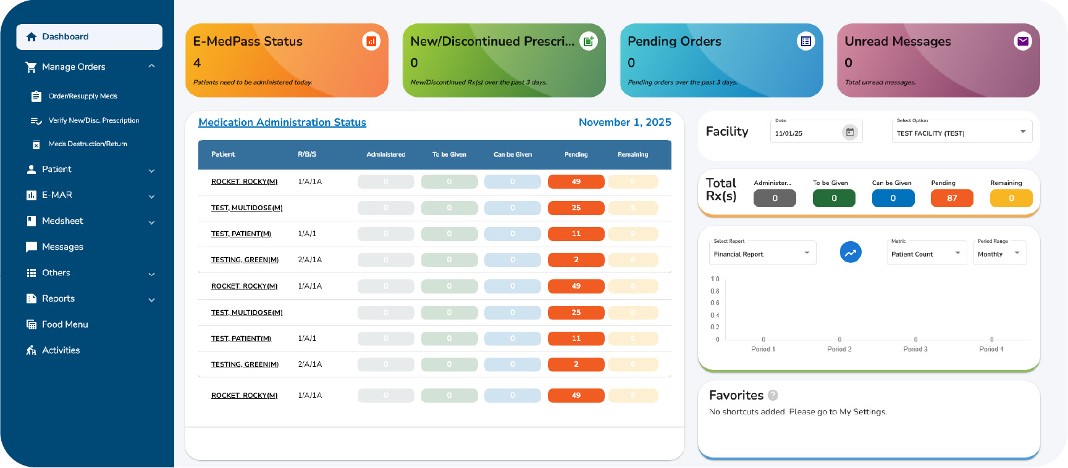Open the Facility date calendar picker
The image size is (1068, 468).
coord(850,133)
